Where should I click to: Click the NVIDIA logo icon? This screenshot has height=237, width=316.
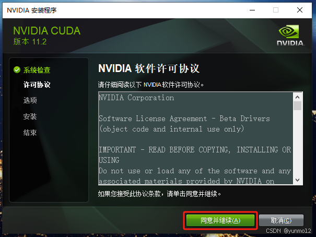[x=290, y=35]
